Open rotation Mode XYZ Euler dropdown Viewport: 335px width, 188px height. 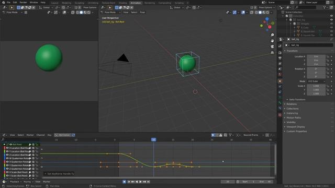pyautogui.click(x=316, y=81)
